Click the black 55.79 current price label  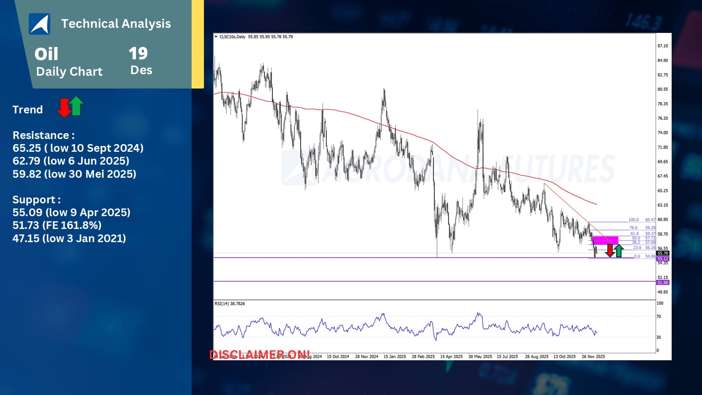(x=663, y=253)
